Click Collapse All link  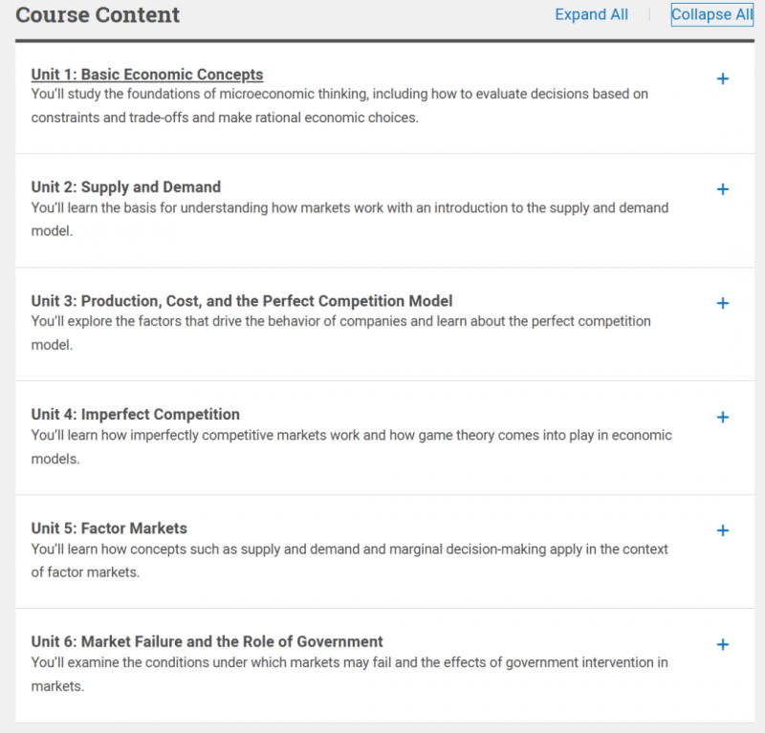(x=711, y=14)
